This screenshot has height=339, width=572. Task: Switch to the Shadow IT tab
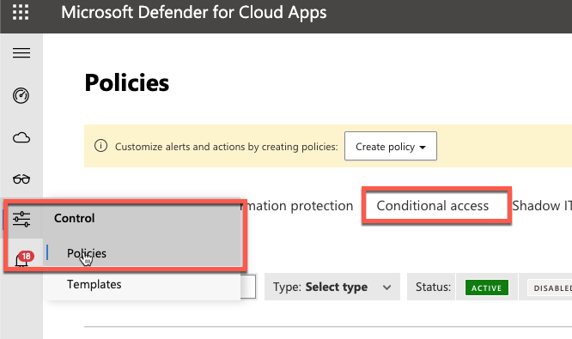542,206
